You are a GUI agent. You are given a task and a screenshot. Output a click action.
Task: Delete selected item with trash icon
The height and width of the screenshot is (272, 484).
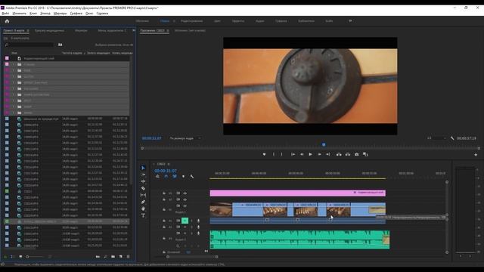(129, 257)
